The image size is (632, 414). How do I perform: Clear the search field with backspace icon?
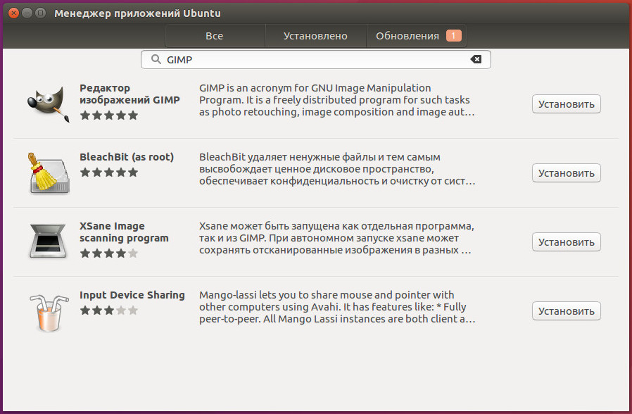click(x=476, y=59)
